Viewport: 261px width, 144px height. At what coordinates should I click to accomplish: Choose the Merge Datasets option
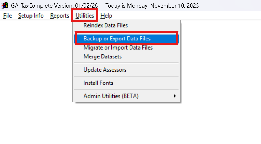102,57
